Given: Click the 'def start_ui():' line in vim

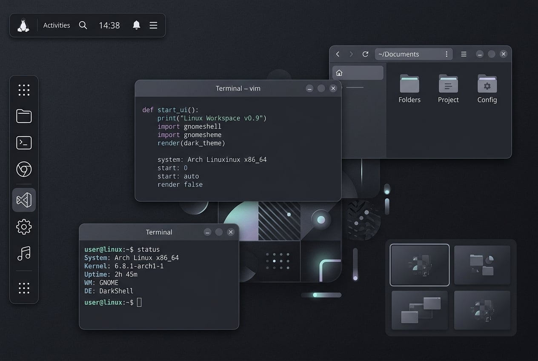Looking at the screenshot, I should coord(170,110).
